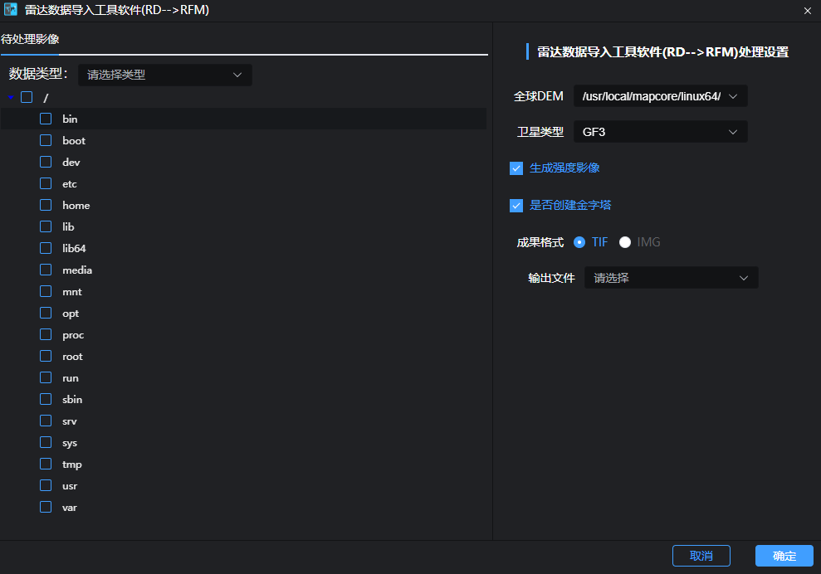This screenshot has height=574, width=821.
Task: Check the bin folder checkbox
Action: tap(45, 119)
